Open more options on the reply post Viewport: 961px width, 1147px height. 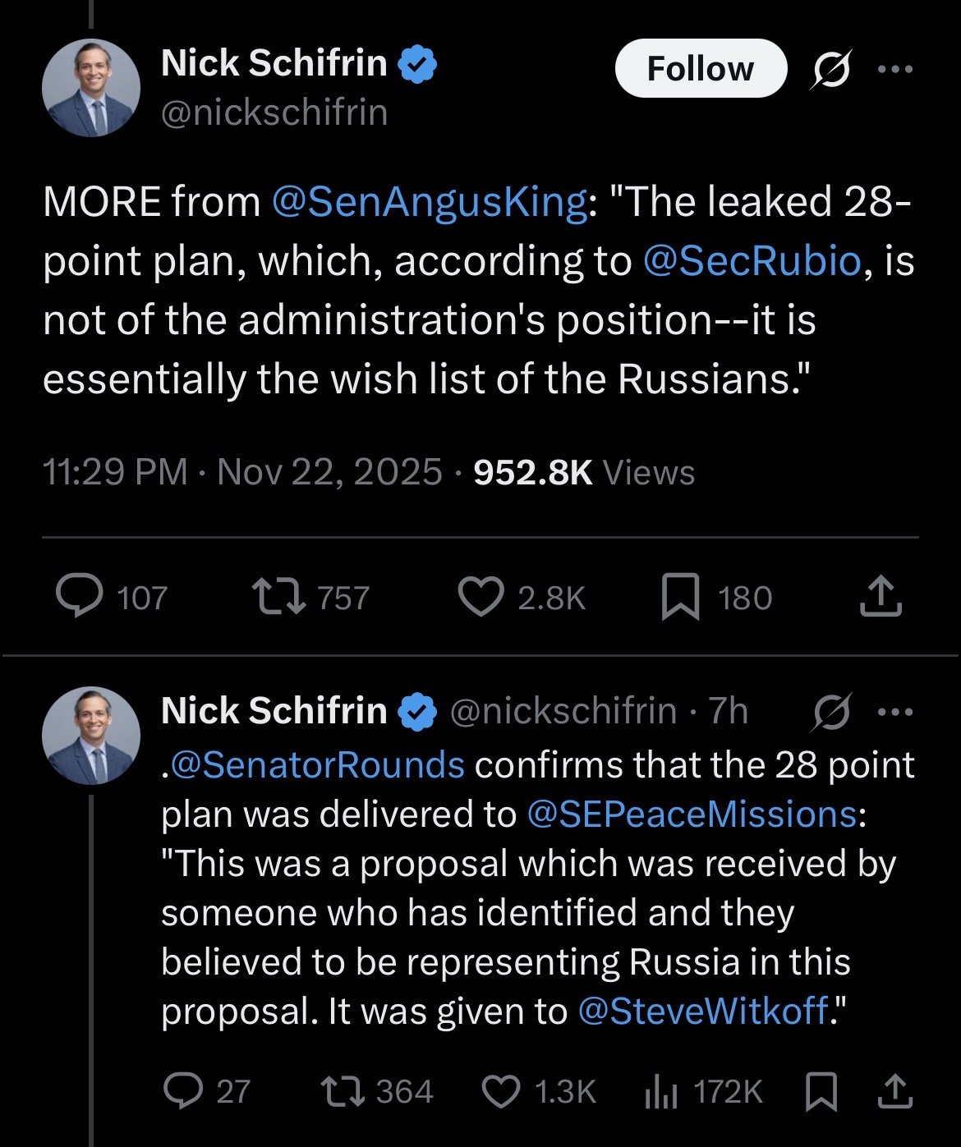[895, 712]
